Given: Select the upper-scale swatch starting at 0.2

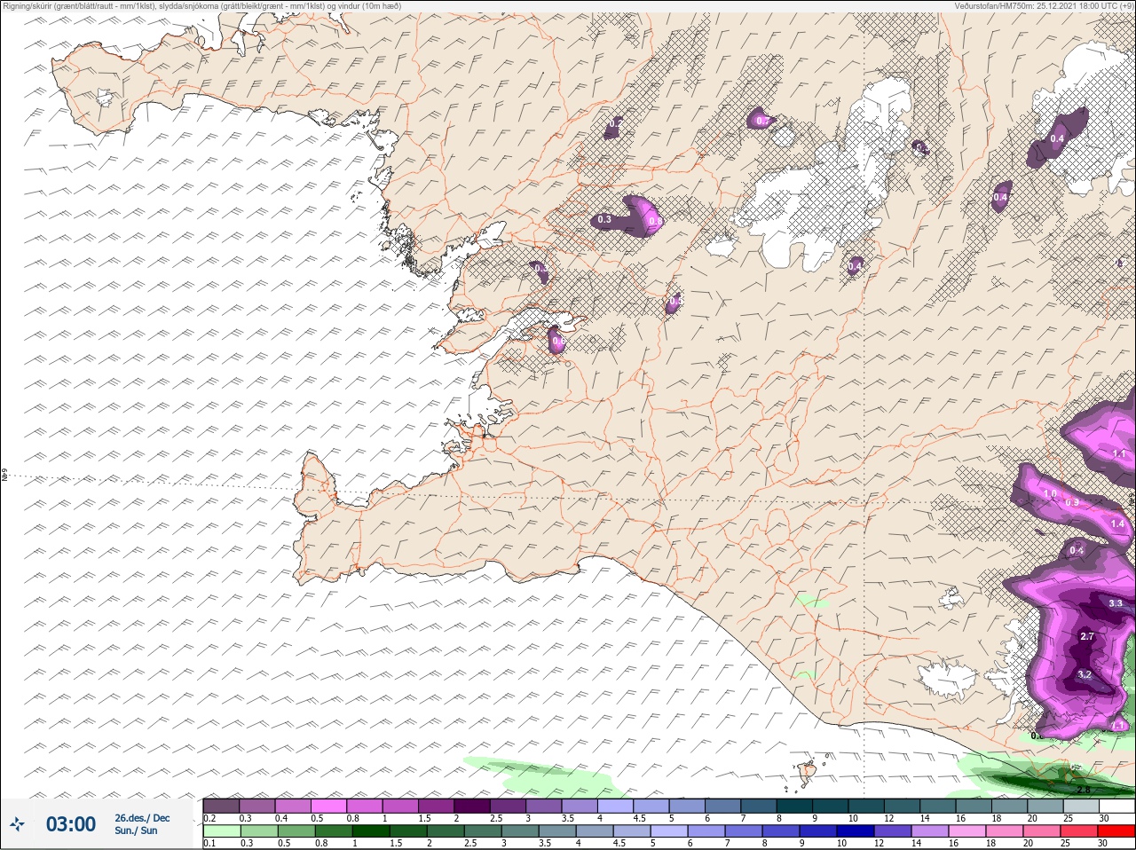Looking at the screenshot, I should (x=221, y=806).
